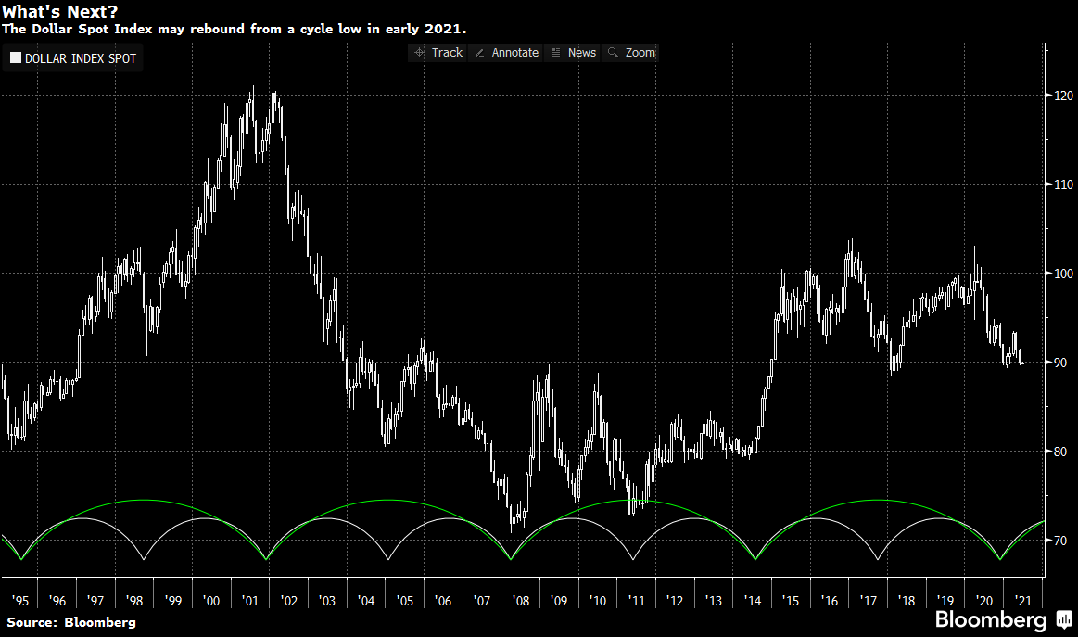The width and height of the screenshot is (1078, 637).
Task: Click the '99 x-axis year label
Action: click(x=172, y=601)
